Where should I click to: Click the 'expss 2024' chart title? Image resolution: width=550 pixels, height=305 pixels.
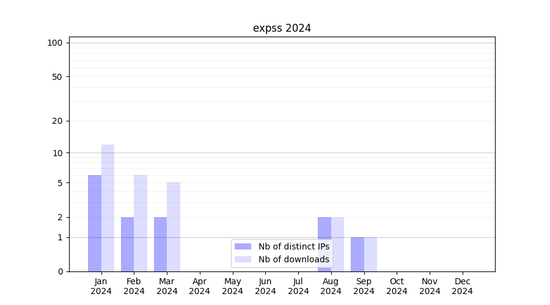tap(282, 28)
